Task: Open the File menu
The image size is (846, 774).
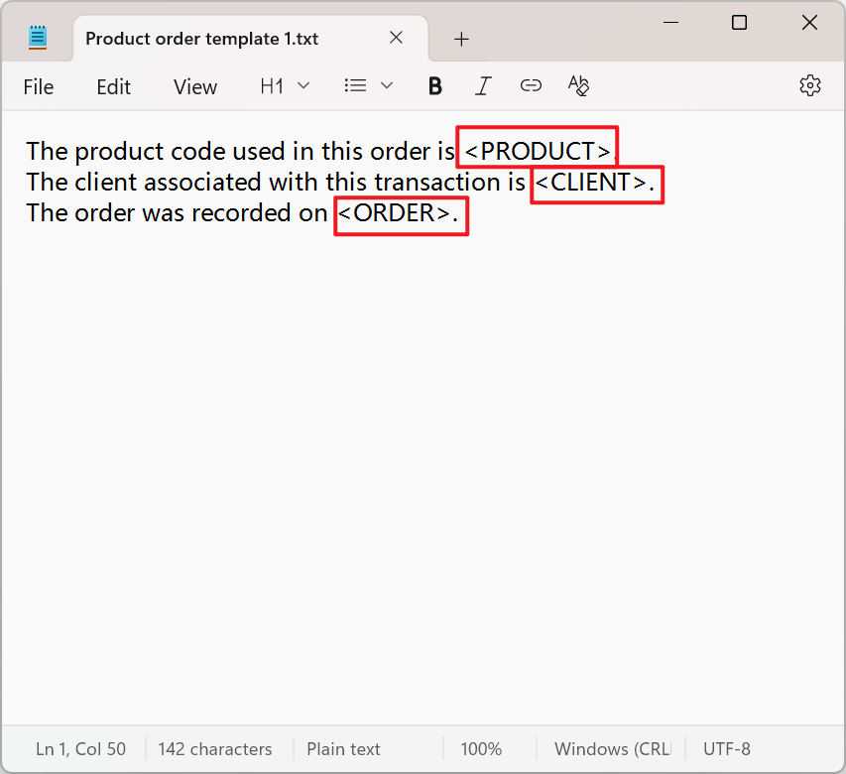Action: pos(39,87)
